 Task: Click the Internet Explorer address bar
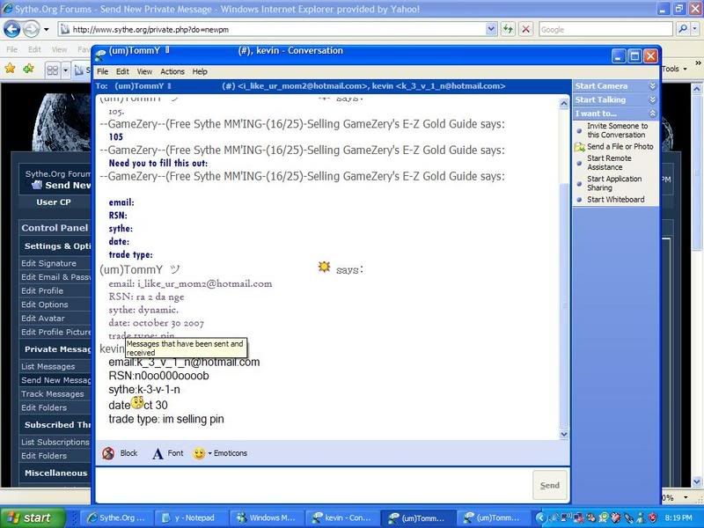[x=272, y=30]
